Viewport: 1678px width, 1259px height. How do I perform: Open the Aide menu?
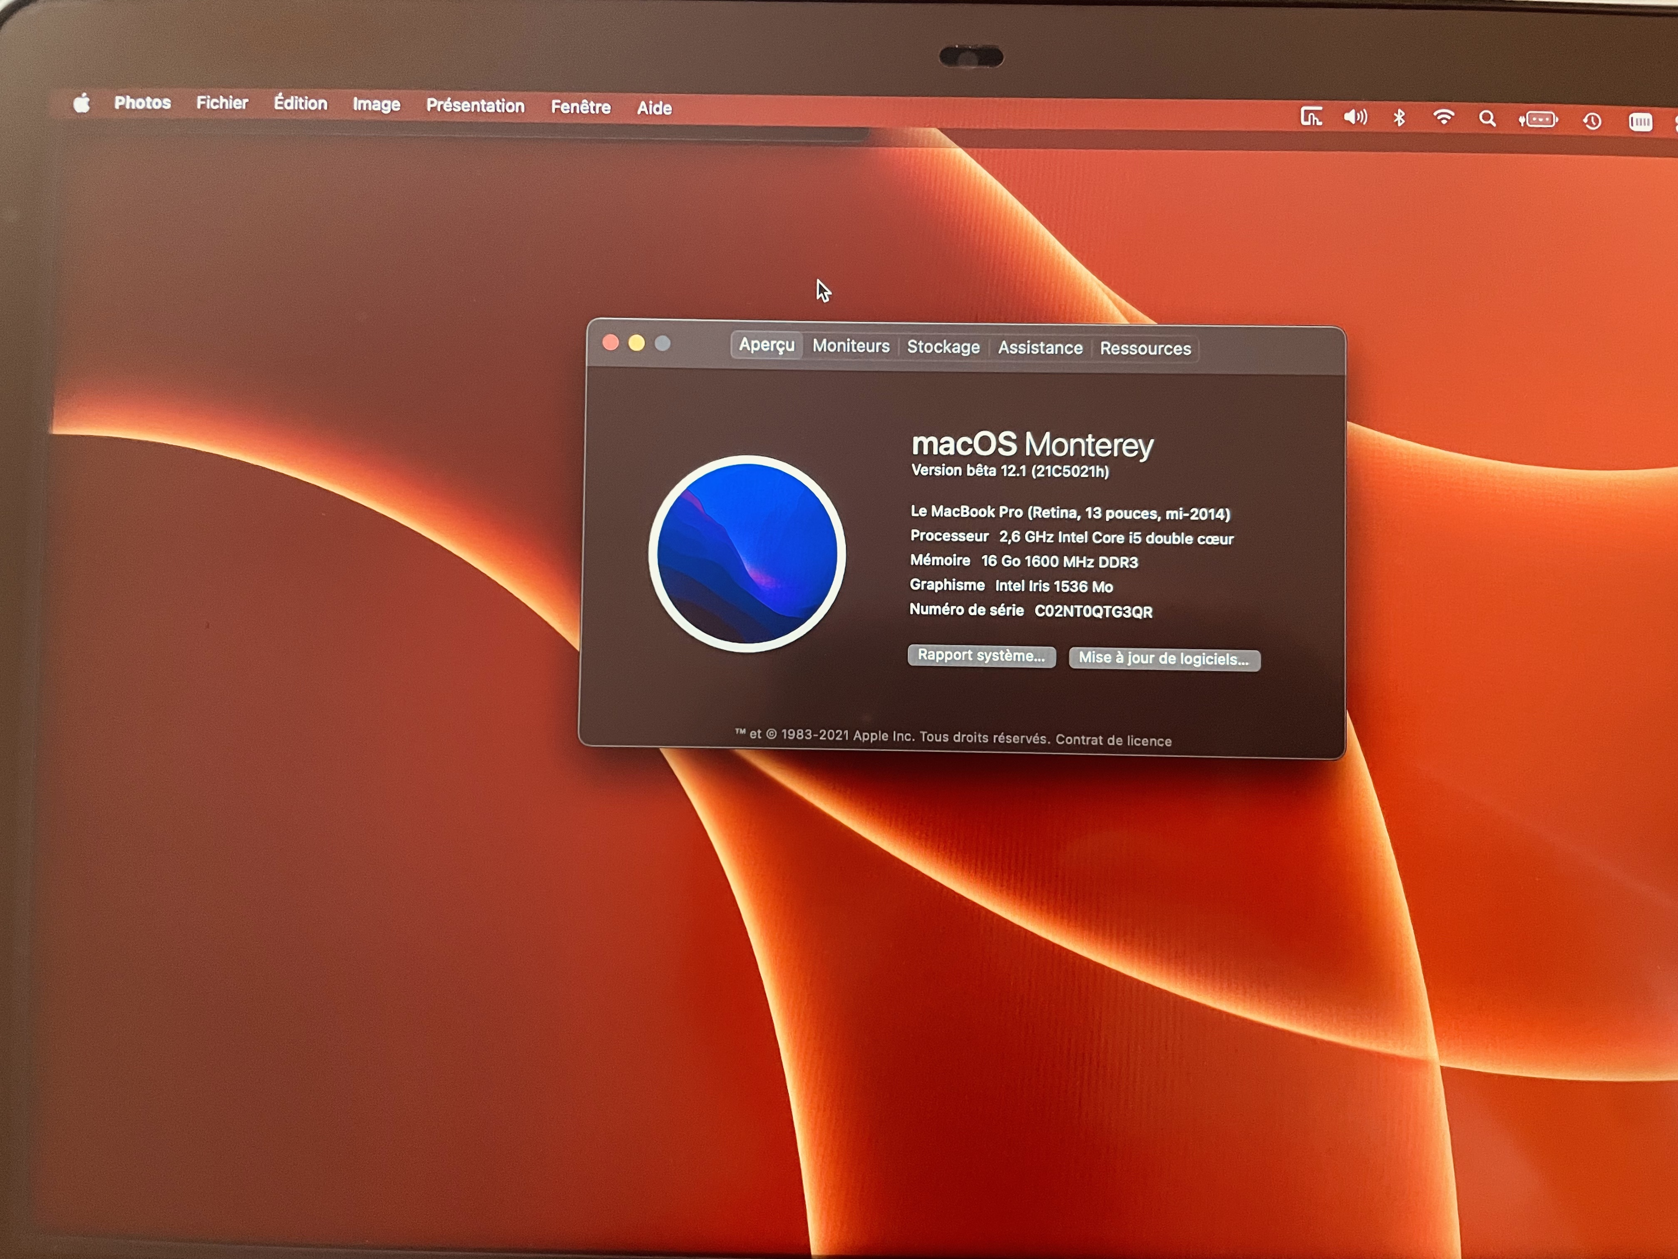[655, 109]
